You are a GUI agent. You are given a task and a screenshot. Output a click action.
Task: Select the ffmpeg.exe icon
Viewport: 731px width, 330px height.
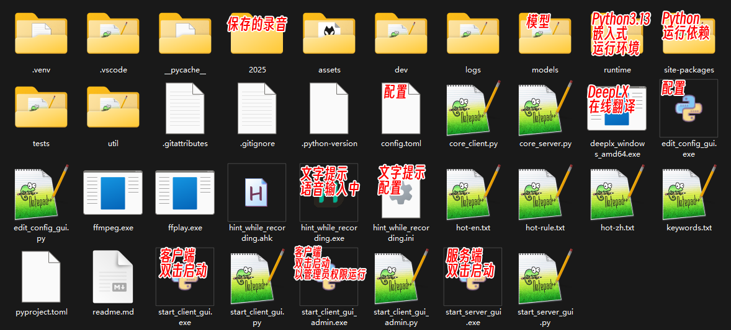pos(113,192)
